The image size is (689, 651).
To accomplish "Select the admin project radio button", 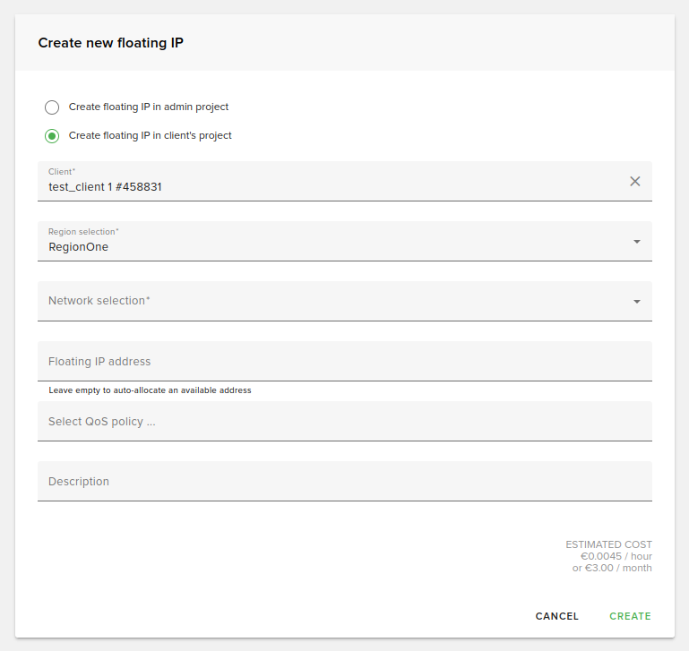I will click(x=52, y=107).
